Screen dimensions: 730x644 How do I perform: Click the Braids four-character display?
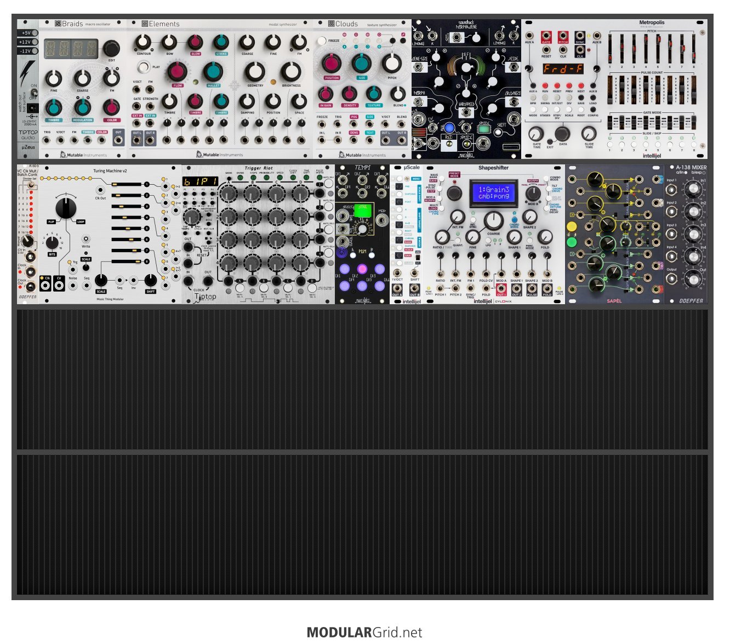(x=71, y=48)
